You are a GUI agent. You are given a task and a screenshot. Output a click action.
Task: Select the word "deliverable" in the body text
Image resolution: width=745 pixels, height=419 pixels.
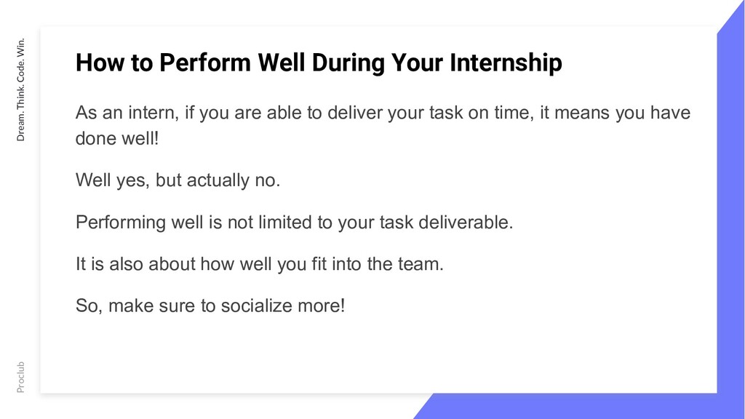(463, 223)
